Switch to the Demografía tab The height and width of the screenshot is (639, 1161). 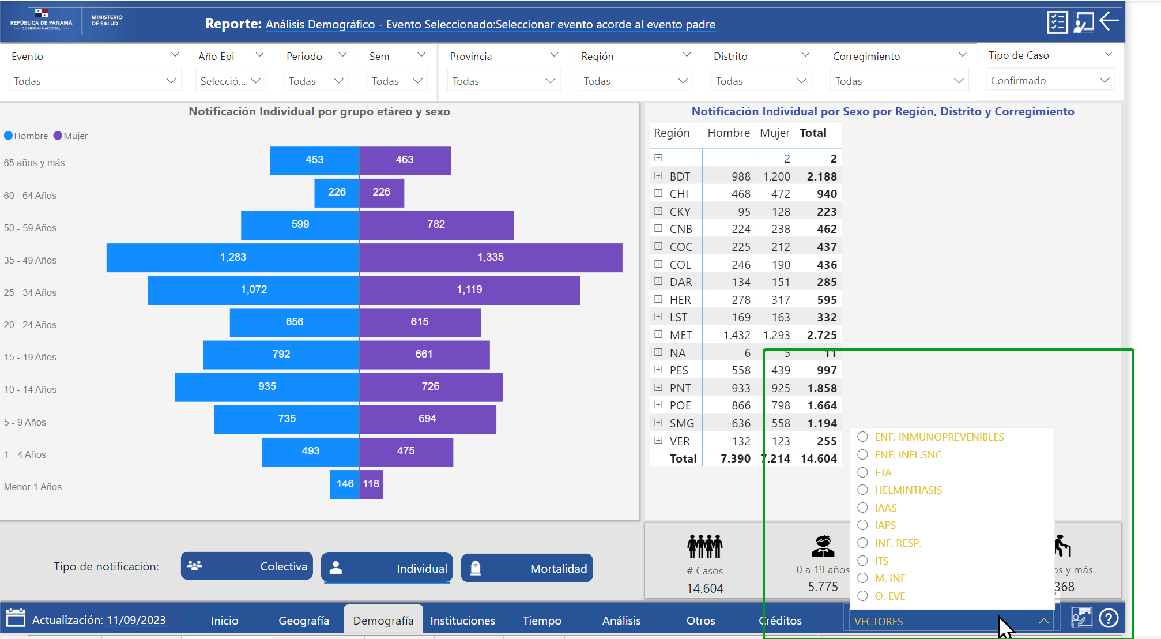click(383, 621)
